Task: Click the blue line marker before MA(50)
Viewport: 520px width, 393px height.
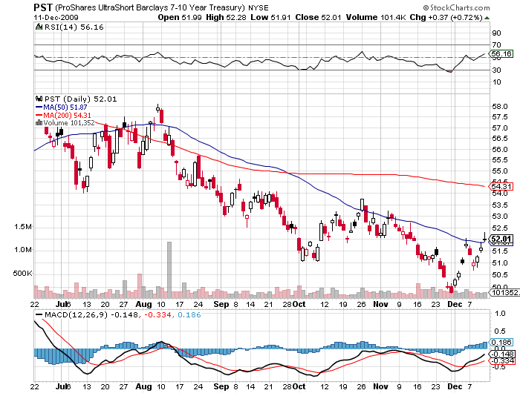Action: click(x=39, y=108)
